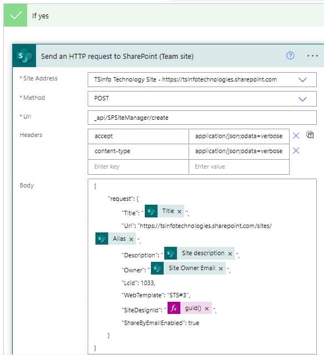Screen dimensions: 324x355
Task: Remove the guid() expression token
Action: pyautogui.click(x=207, y=308)
